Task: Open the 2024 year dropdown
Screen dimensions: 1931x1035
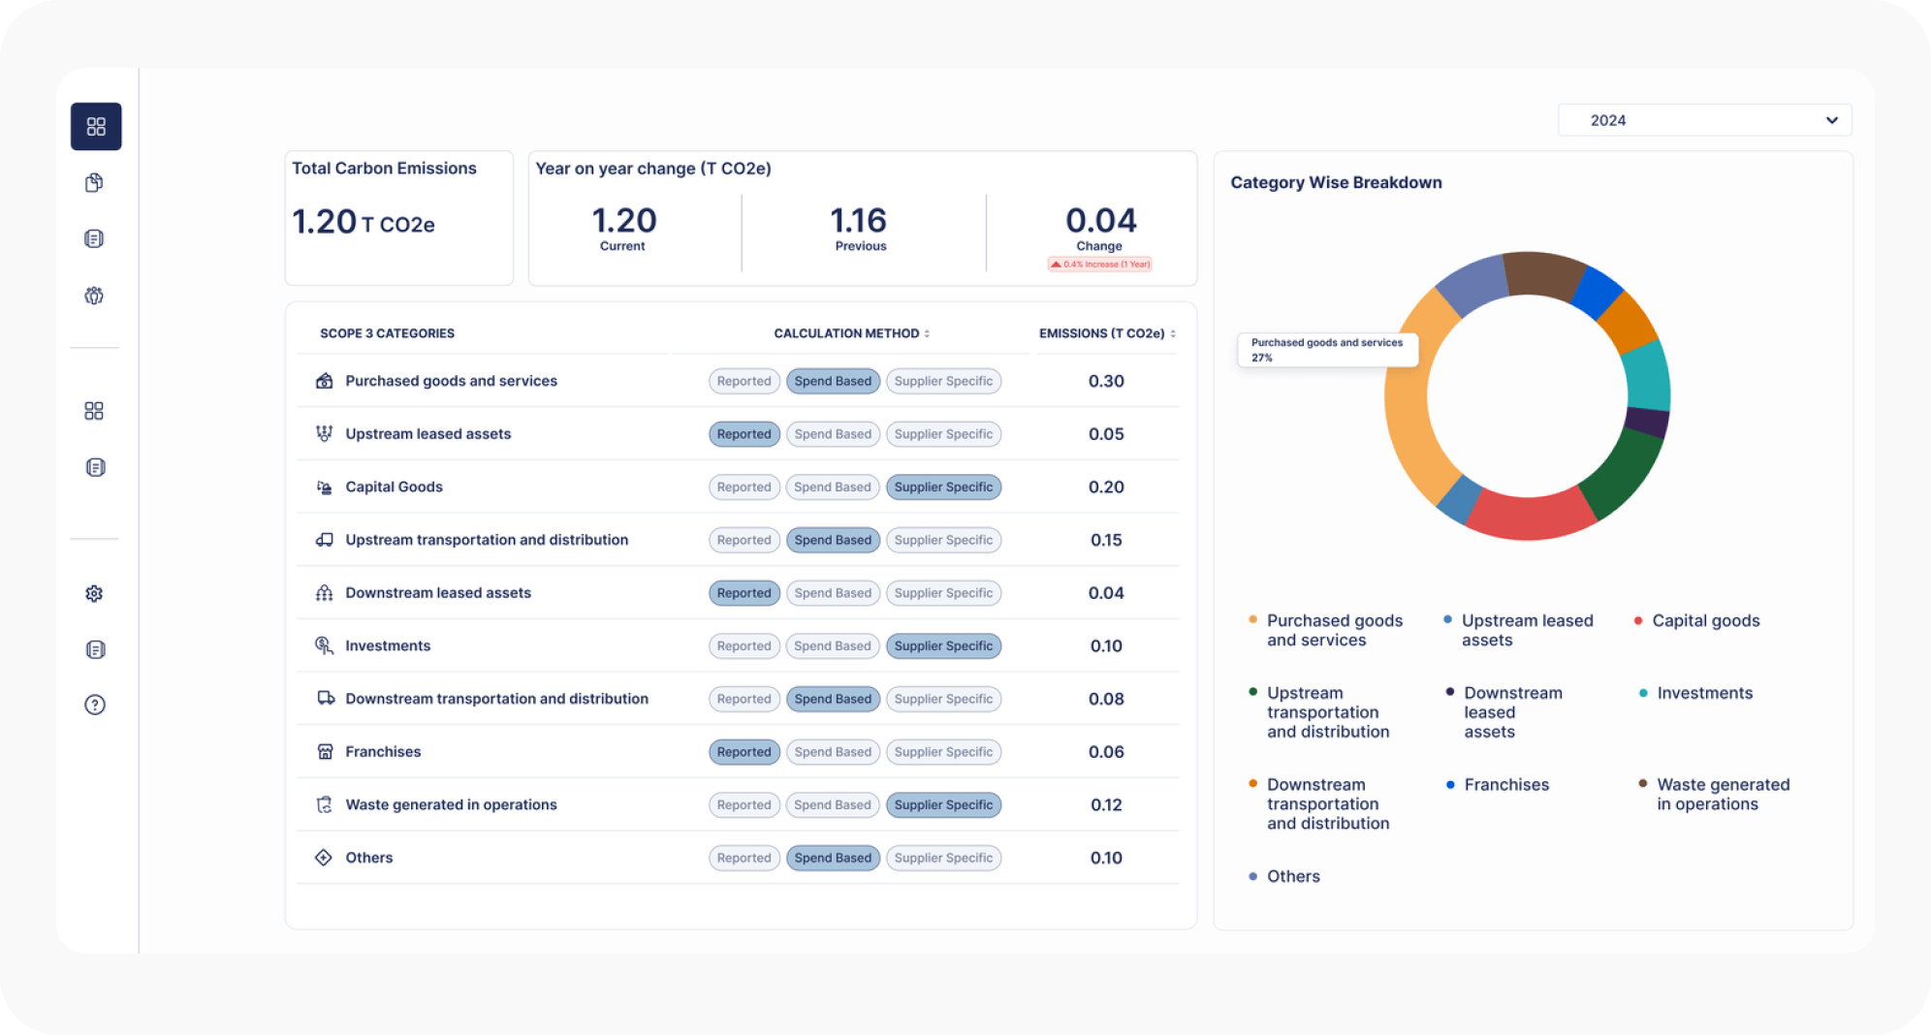Action: click(x=1704, y=120)
